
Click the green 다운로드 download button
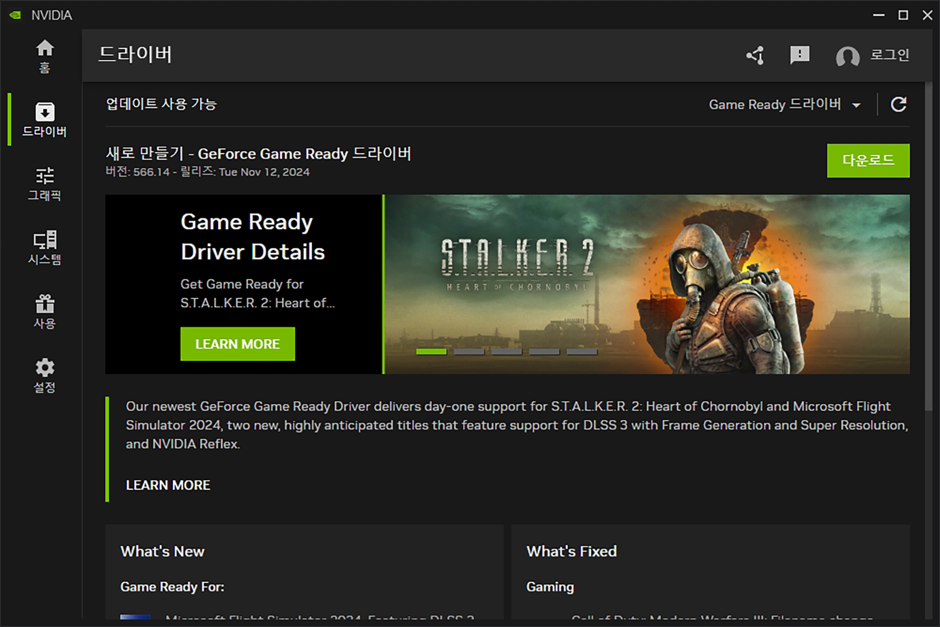(868, 161)
